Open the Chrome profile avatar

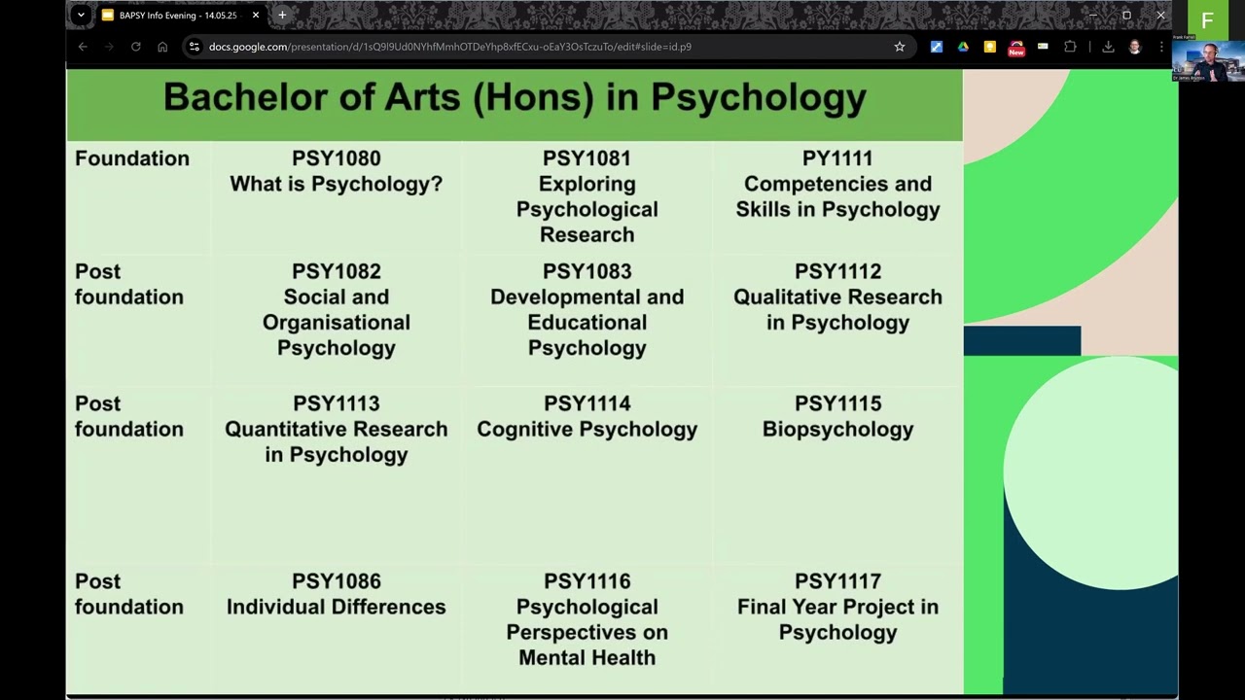click(x=1134, y=47)
